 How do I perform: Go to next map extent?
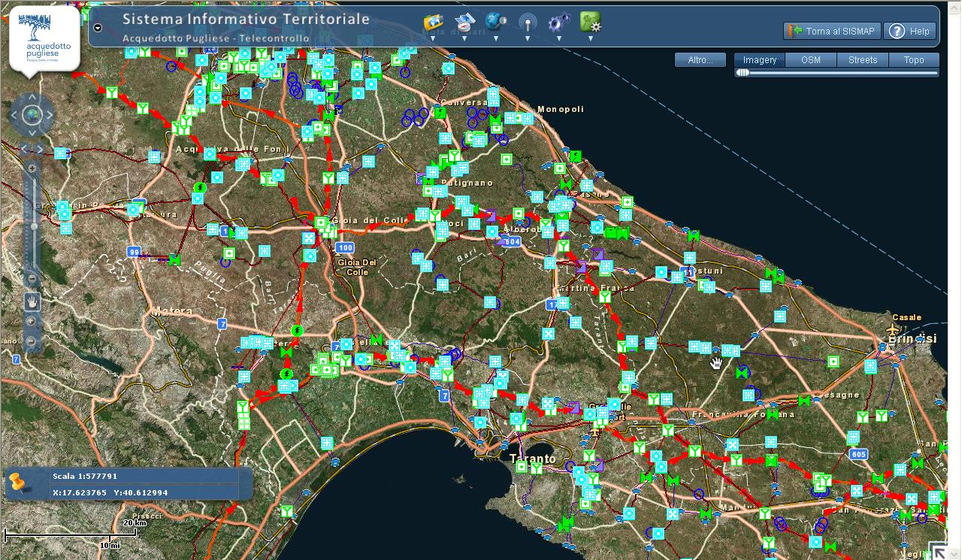(x=40, y=150)
